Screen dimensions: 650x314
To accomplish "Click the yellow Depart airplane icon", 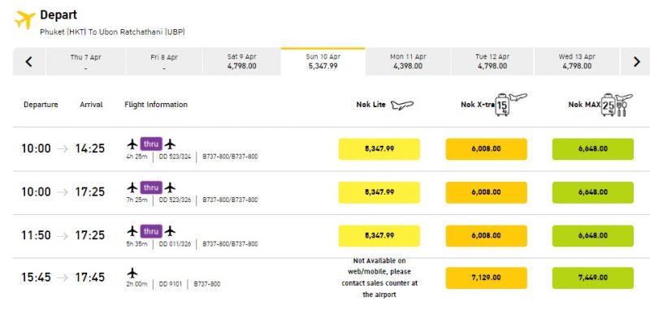I will click(25, 19).
